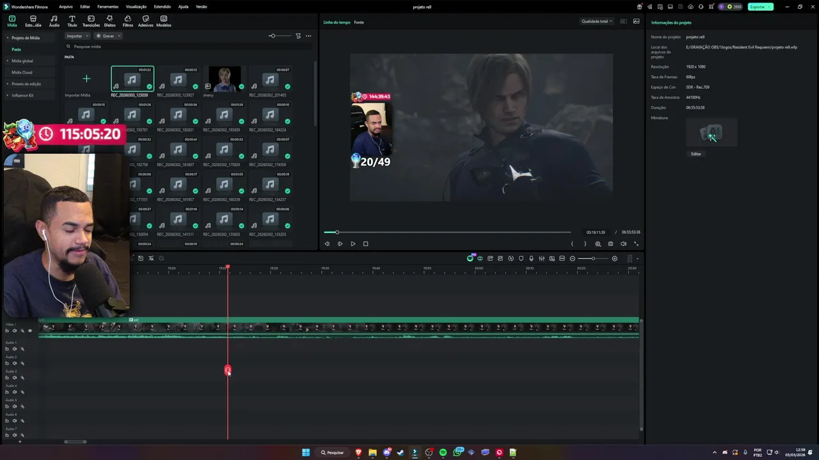Lock the Áudio 4 track
The image size is (819, 460).
(x=7, y=392)
